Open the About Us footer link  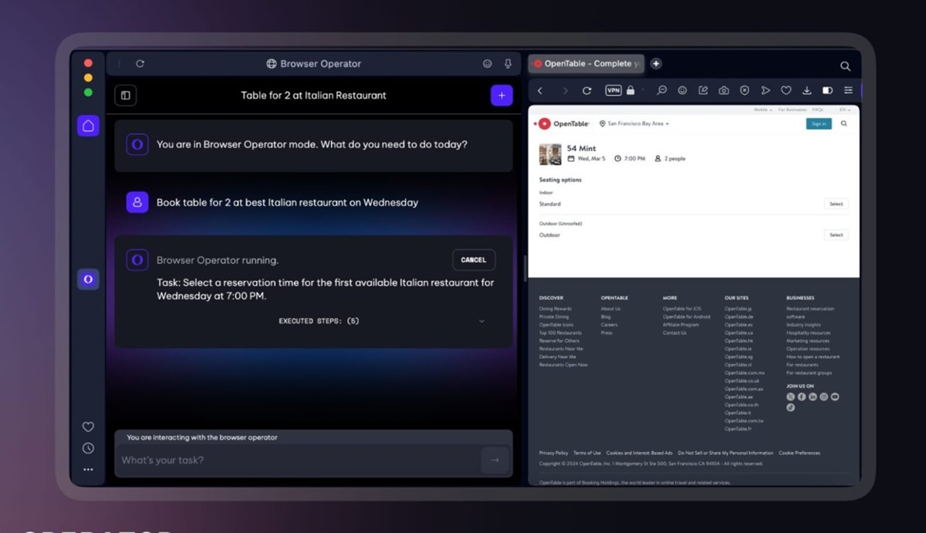[x=610, y=309]
